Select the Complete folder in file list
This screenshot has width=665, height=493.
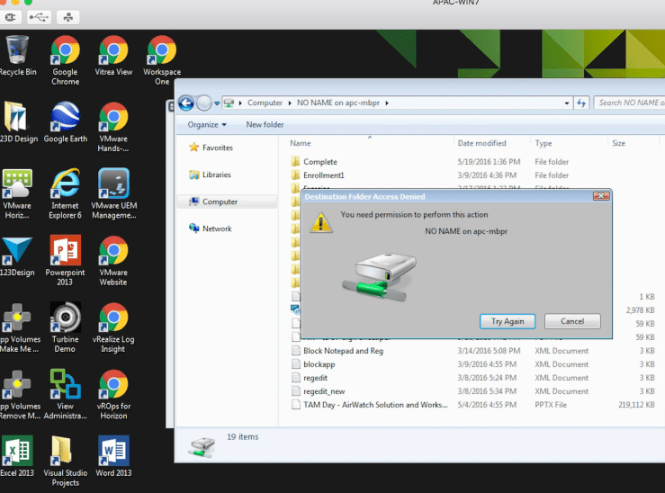[x=320, y=162]
